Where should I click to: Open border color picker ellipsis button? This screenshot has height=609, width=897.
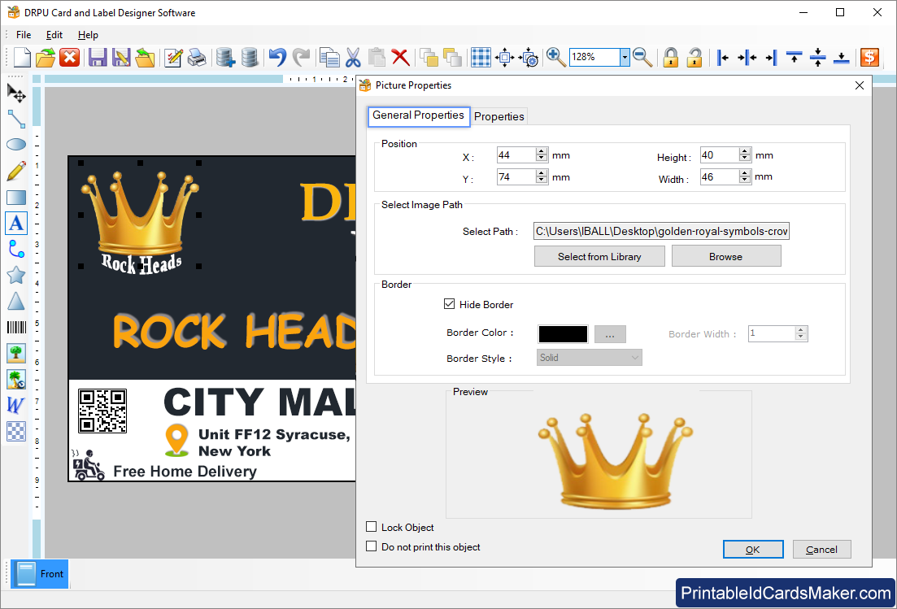(x=610, y=334)
